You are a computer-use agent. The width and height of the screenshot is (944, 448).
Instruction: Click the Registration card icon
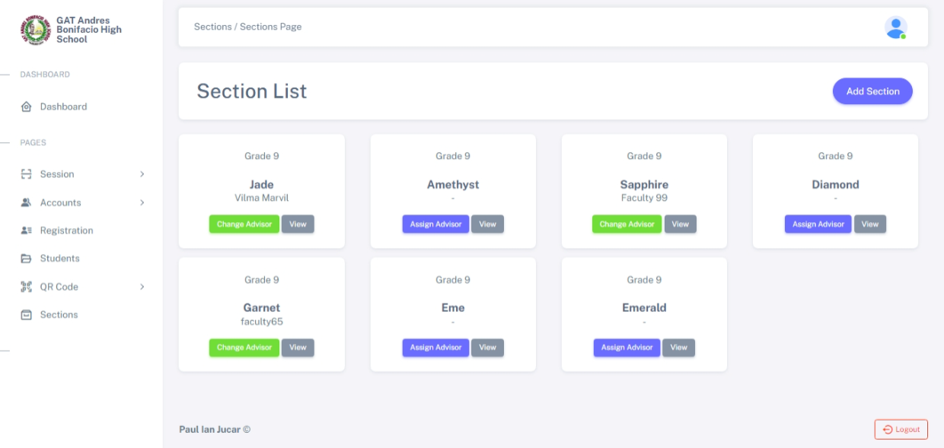(x=26, y=230)
